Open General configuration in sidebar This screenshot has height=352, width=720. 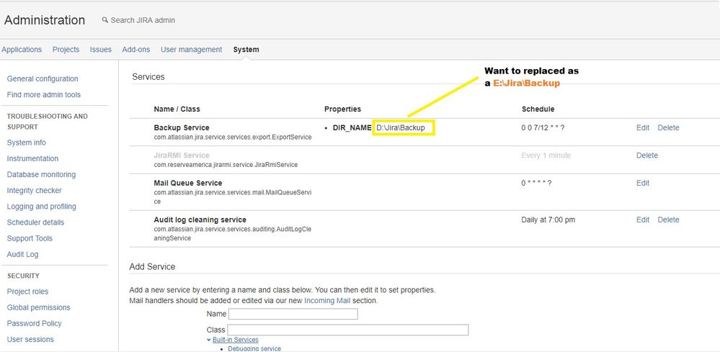coord(43,79)
